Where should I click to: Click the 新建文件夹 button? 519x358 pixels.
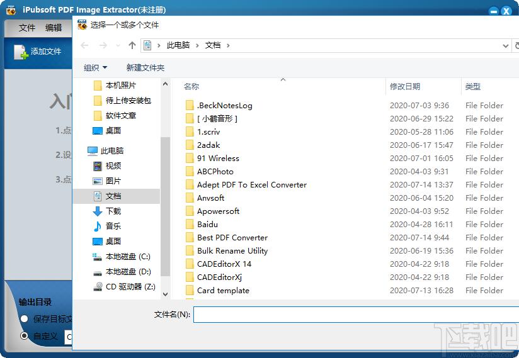(145, 67)
